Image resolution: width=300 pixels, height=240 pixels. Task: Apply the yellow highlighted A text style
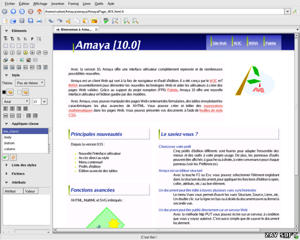click(25, 52)
